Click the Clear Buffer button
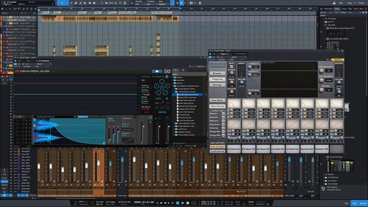The height and width of the screenshot is (207, 368). (x=217, y=151)
